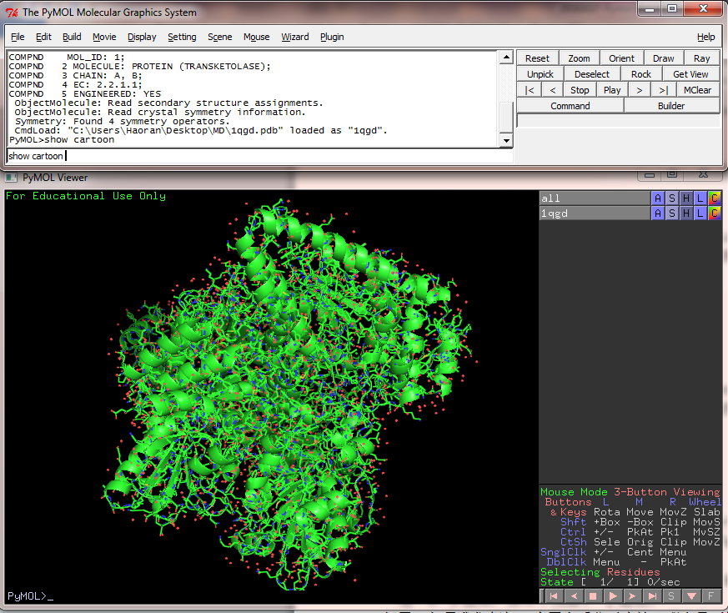Viewport: 728px width, 613px height.
Task: Click the Reset button
Action: coord(537,58)
